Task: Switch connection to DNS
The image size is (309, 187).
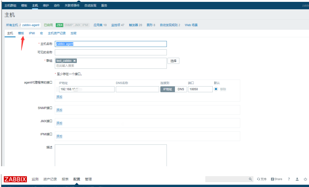Action: [181, 89]
